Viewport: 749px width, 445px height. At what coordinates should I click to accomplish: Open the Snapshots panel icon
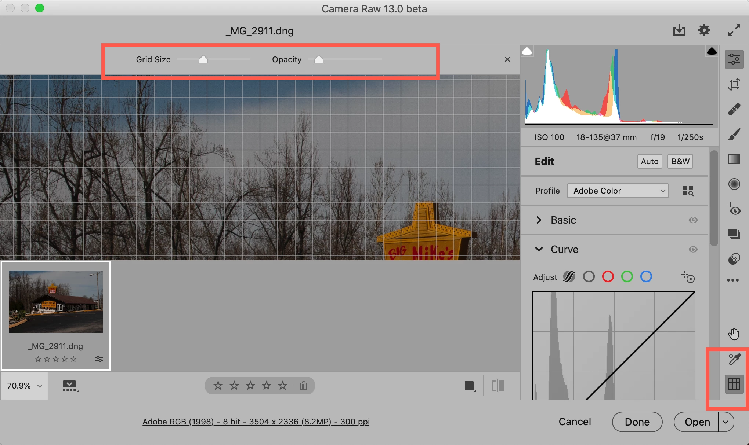click(734, 234)
